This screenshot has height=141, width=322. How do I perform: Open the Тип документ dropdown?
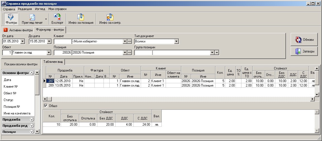[177, 41]
